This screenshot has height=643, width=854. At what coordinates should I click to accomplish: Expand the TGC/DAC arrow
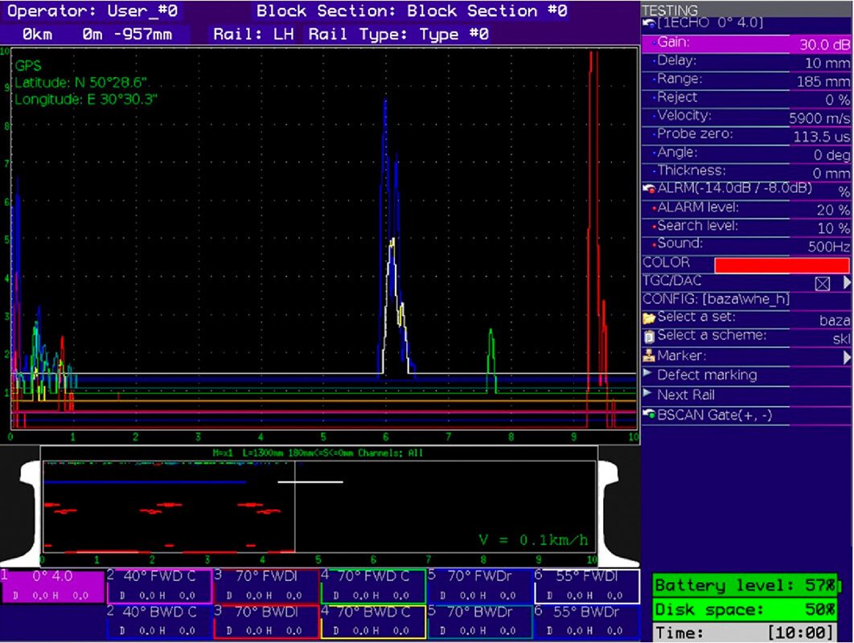click(x=847, y=283)
